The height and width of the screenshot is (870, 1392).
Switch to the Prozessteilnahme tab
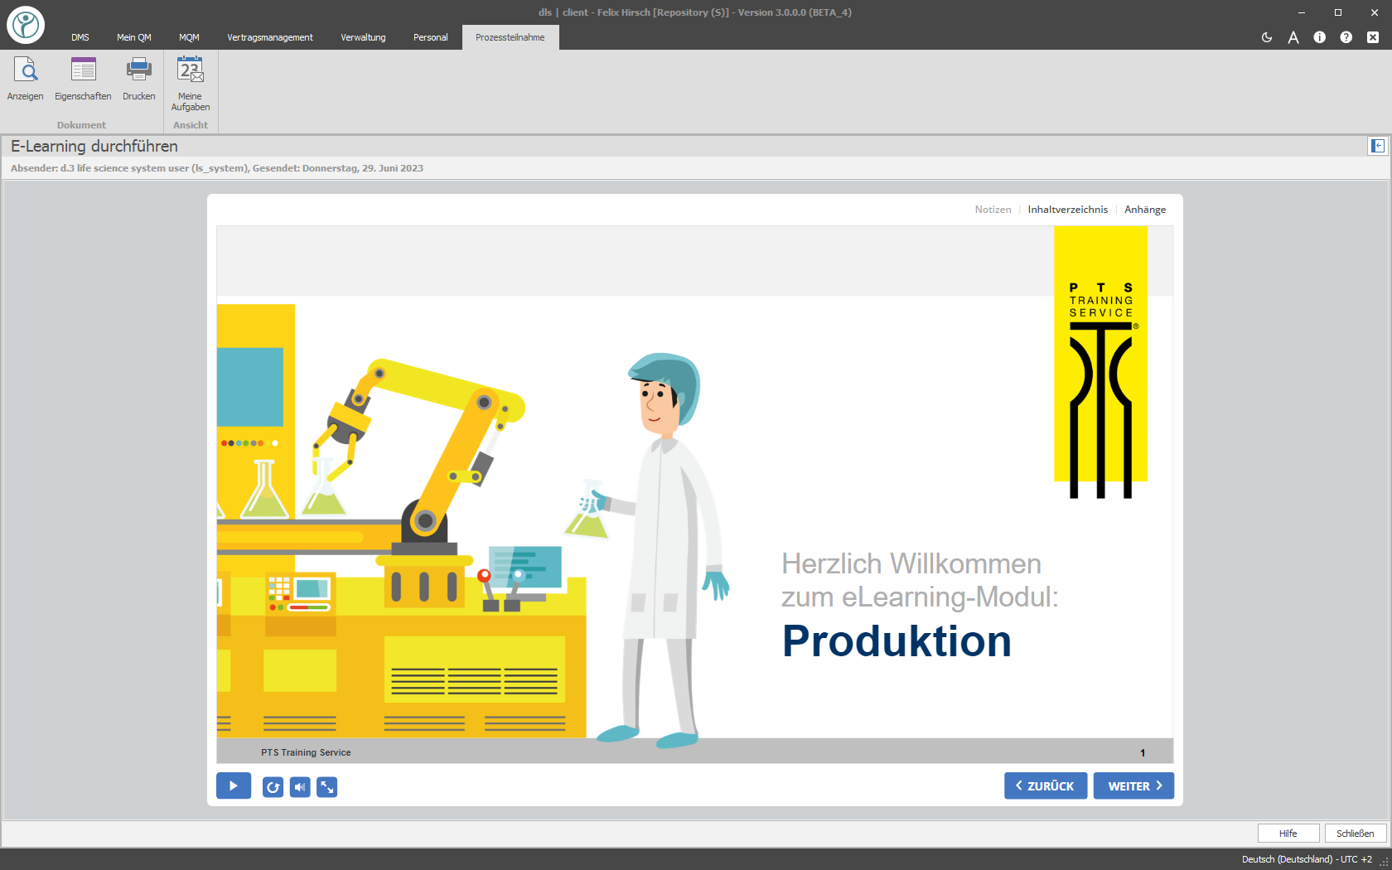coord(510,37)
